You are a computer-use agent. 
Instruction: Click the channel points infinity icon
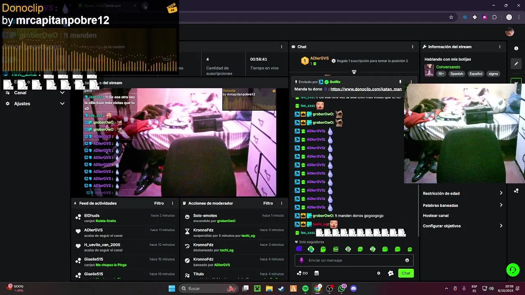tap(302, 273)
